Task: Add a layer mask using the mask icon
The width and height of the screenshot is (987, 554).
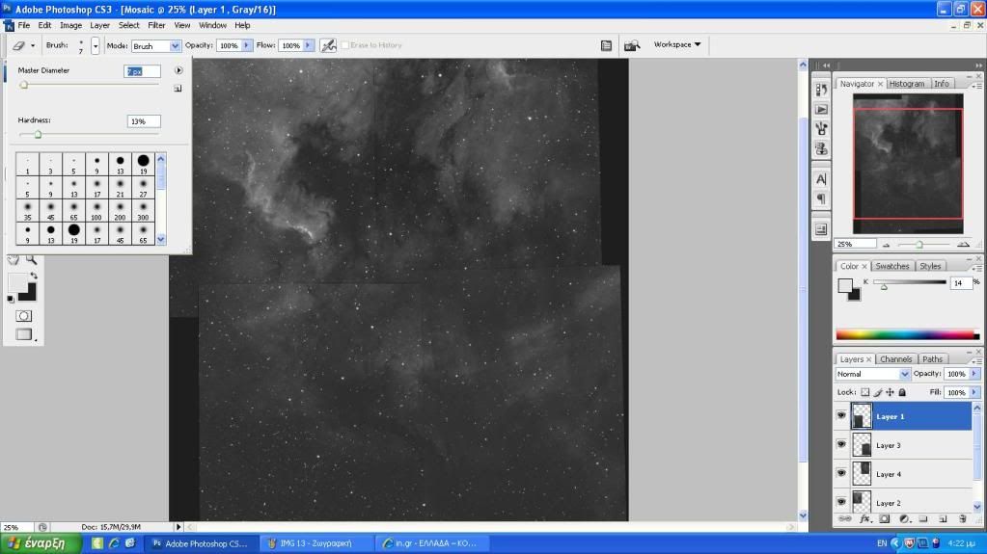Action: click(x=884, y=518)
